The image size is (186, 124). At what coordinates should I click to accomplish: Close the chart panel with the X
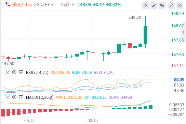180,5
